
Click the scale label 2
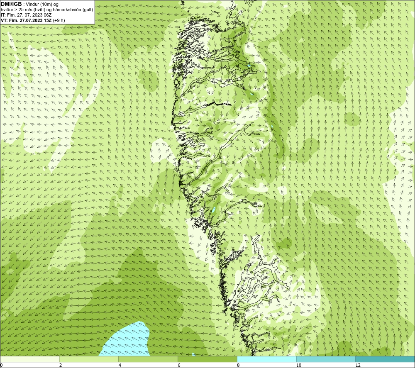pos(61,365)
